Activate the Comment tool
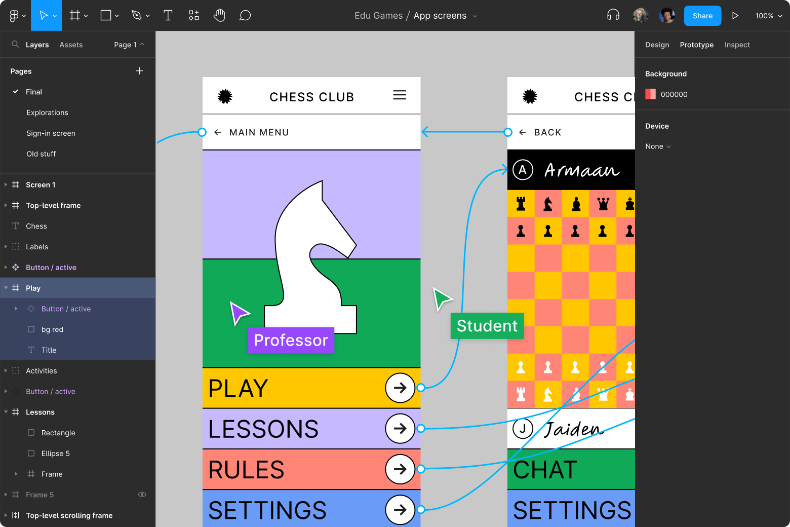This screenshot has width=790, height=527. tap(245, 15)
